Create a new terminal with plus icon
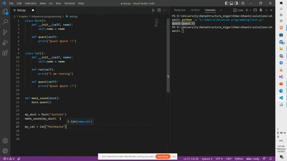The height and width of the screenshot is (161, 287). coord(247,10)
